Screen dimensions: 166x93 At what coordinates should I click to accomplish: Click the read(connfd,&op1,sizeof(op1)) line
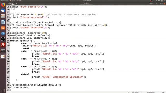pyautogui.click(x=31, y=35)
